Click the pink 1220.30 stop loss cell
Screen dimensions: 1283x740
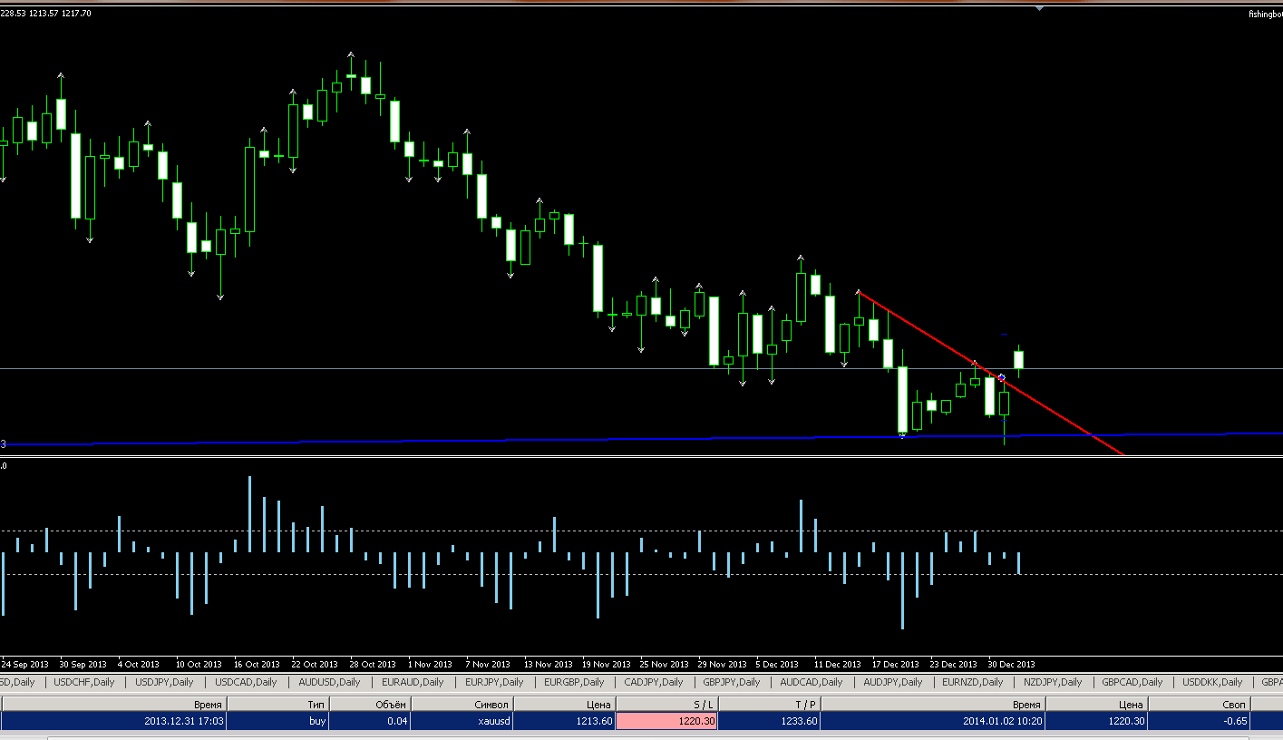click(666, 722)
